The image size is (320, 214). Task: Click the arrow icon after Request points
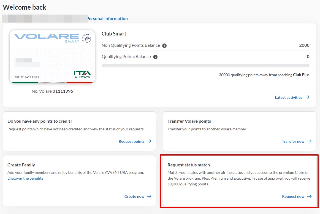[x=149, y=141]
